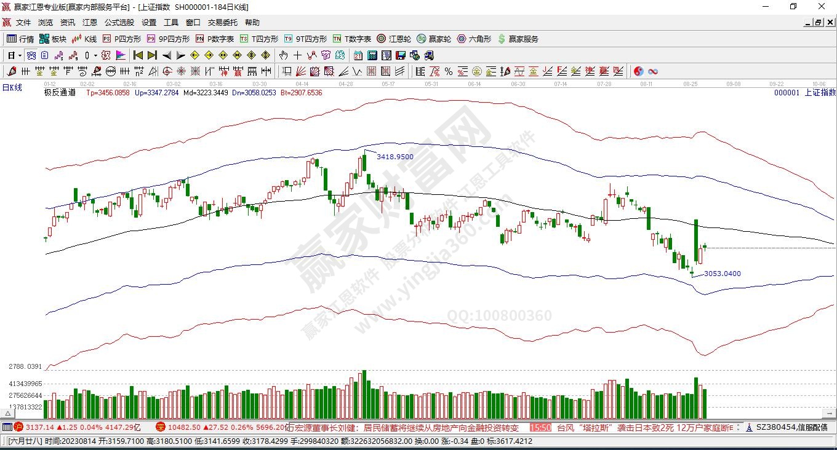Click the 行情 quotes button

[20, 39]
